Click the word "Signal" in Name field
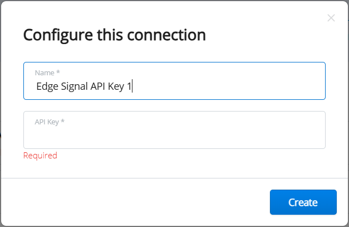The width and height of the screenshot is (349, 227). pos(73,86)
